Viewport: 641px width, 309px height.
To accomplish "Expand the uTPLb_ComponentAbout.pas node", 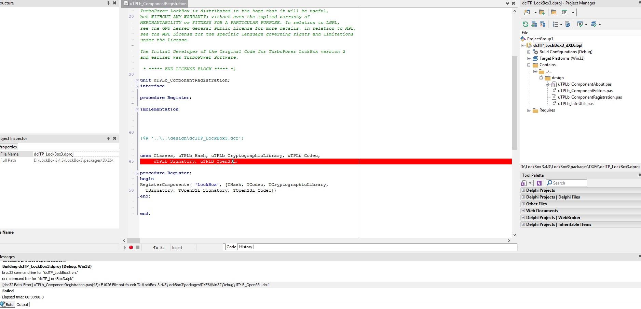I will point(547,84).
